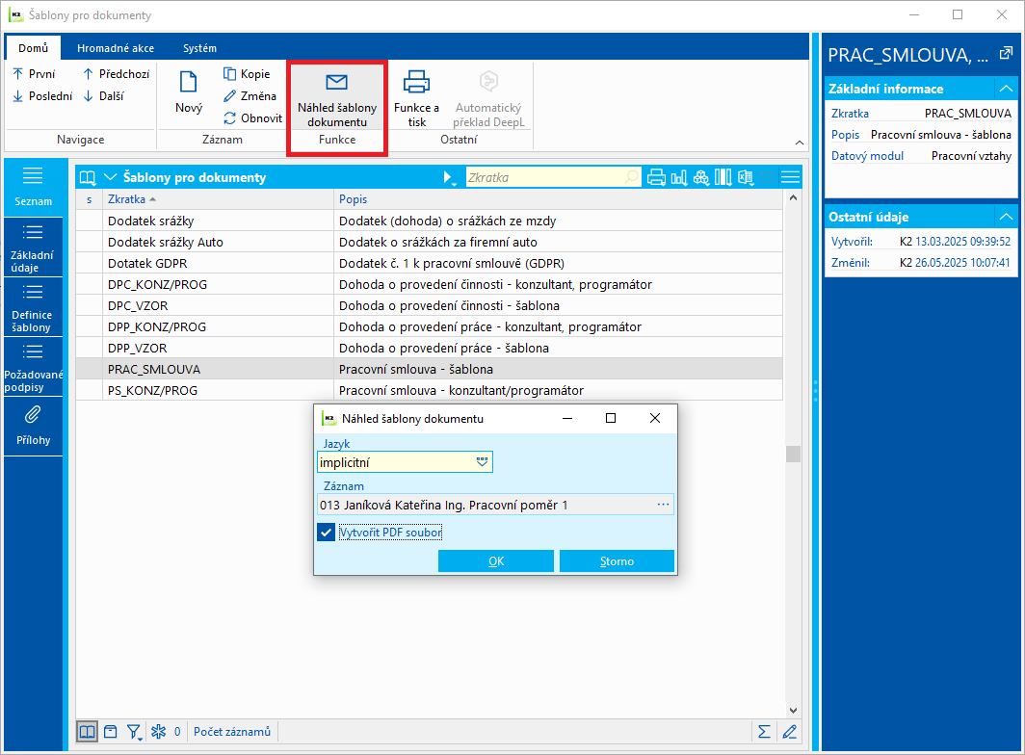Maximize the Náhled šablony dokumentu dialog
Viewport: 1025px width, 755px height.
click(x=611, y=418)
